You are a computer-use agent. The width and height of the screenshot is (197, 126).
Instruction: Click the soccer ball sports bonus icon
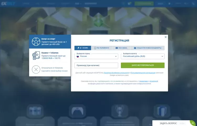pyautogui.click(x=36, y=42)
